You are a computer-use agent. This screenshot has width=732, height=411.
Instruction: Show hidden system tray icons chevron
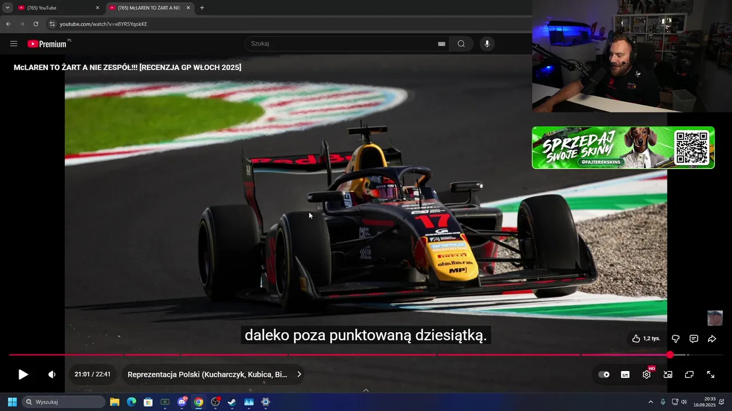650,402
